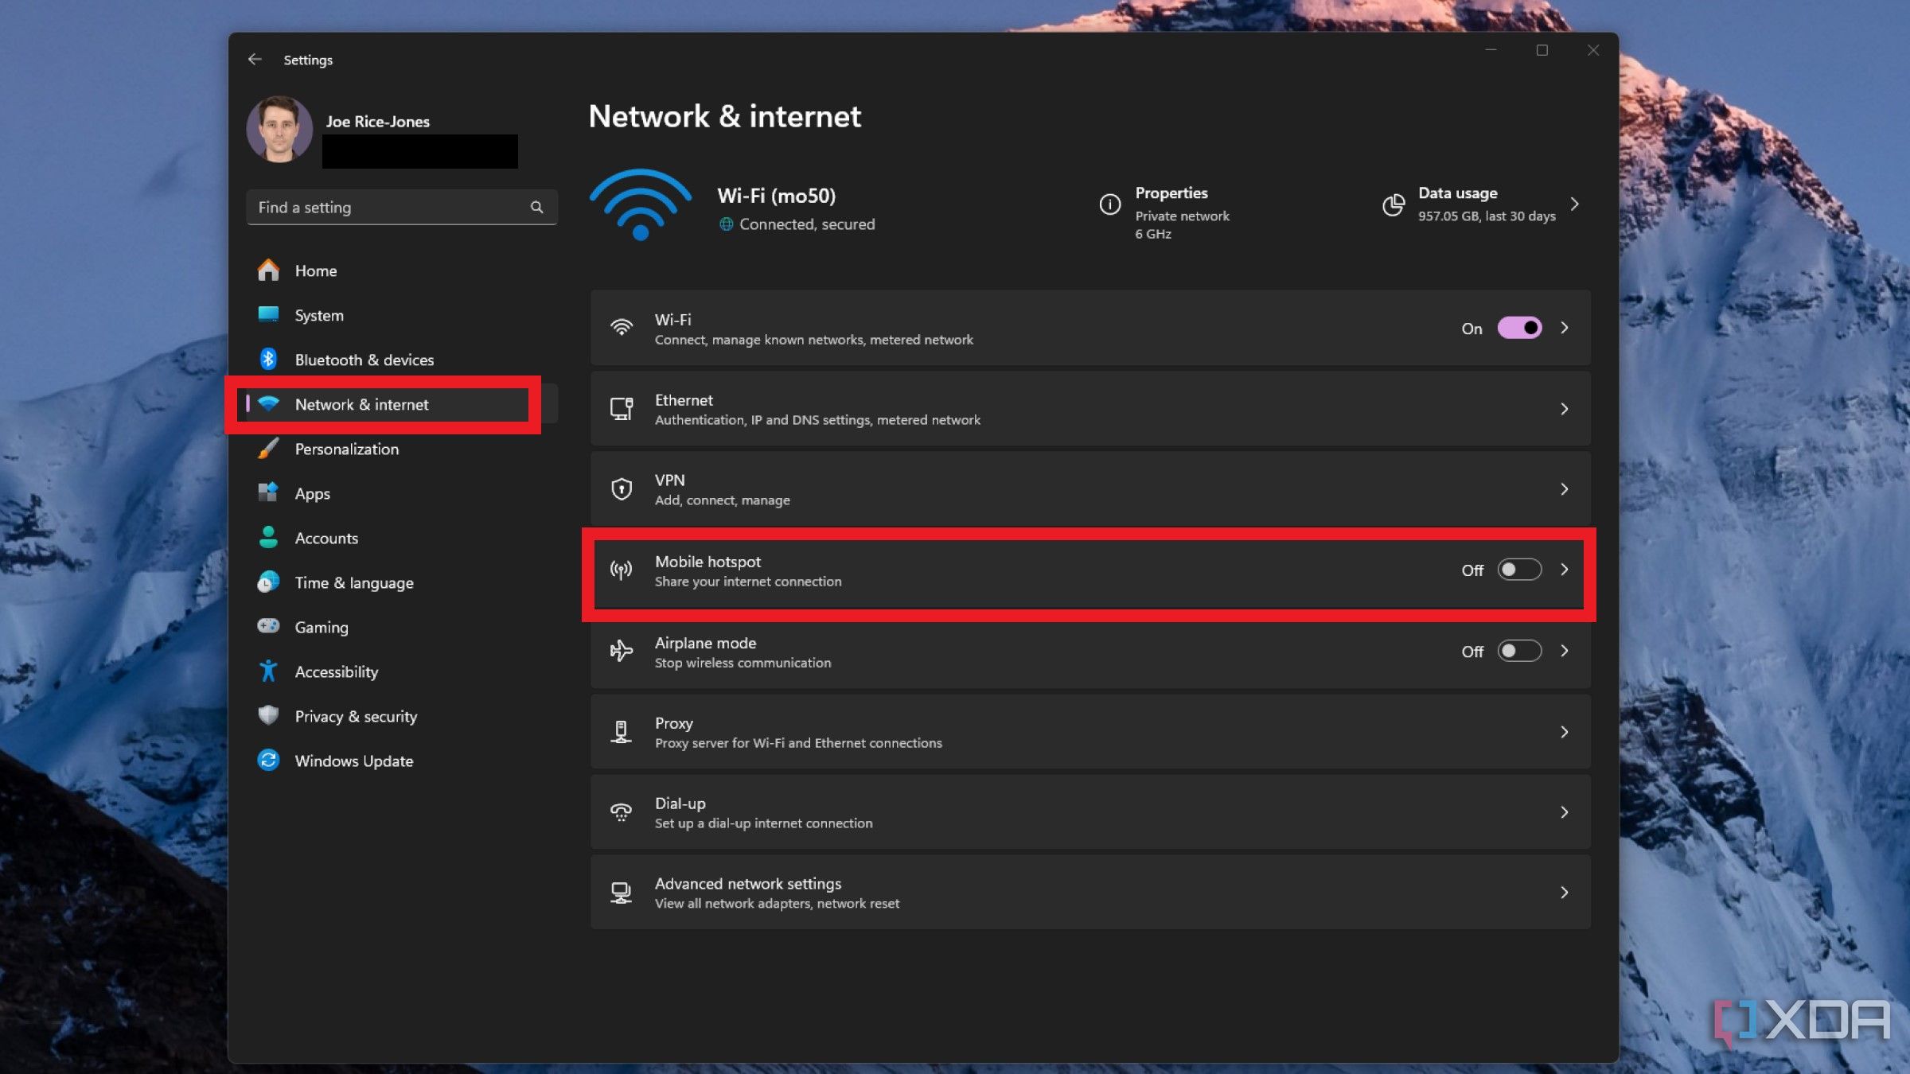Viewport: 1910px width, 1074px height.
Task: Click the Wi-Fi icon in network list
Action: (621, 326)
